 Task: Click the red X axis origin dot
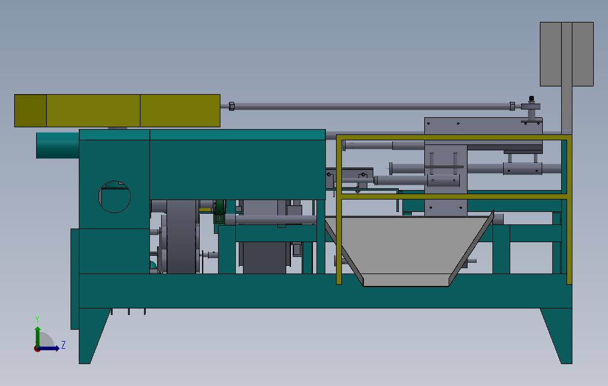tap(37, 349)
